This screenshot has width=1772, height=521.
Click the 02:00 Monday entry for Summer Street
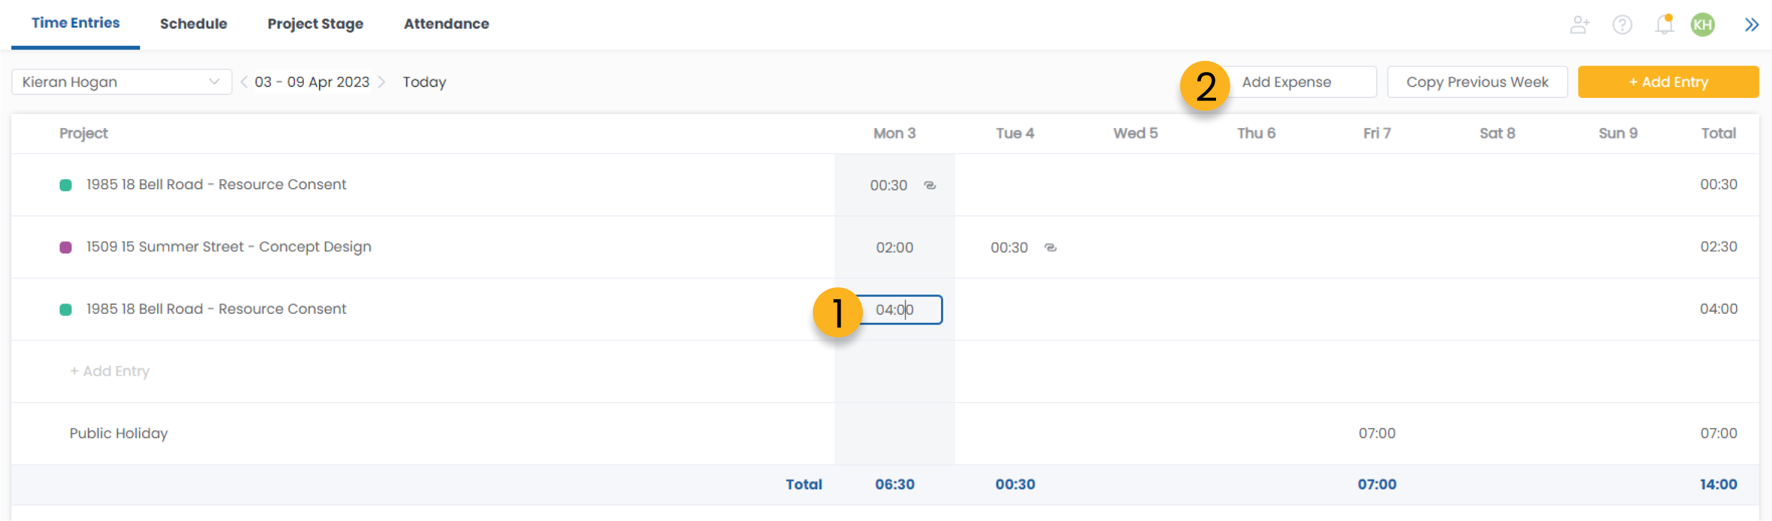coord(894,248)
